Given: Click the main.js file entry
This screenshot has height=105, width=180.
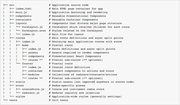Looking at the screenshot, I should click(x=21, y=12).
